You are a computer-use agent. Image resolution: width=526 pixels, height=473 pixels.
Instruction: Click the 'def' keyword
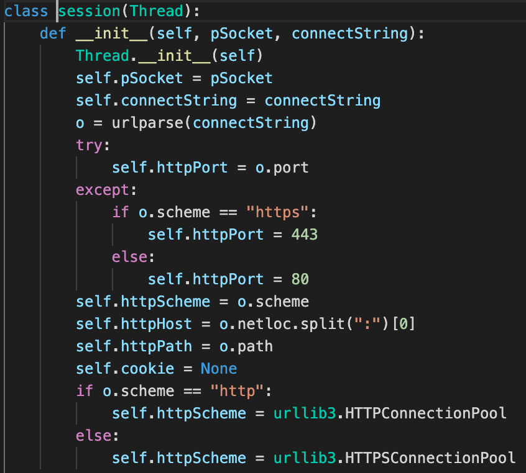click(53, 34)
